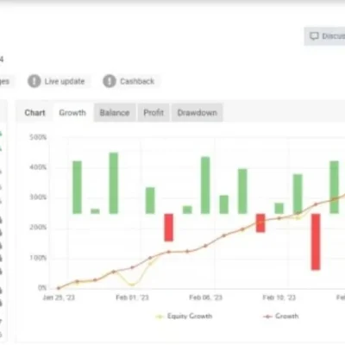This screenshot has height=345, width=345.
Task: Toggle the Equity Growth legend entry
Action: (184, 317)
